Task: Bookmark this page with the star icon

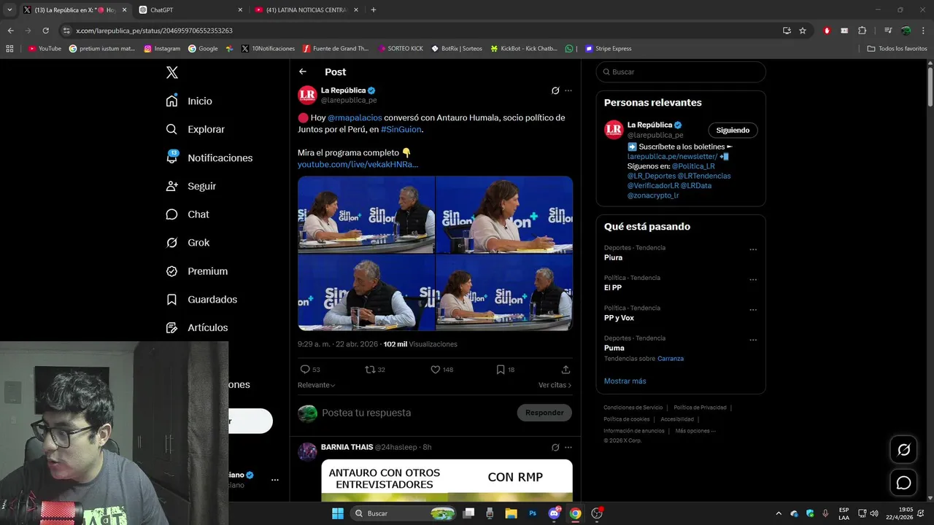Action: click(803, 31)
